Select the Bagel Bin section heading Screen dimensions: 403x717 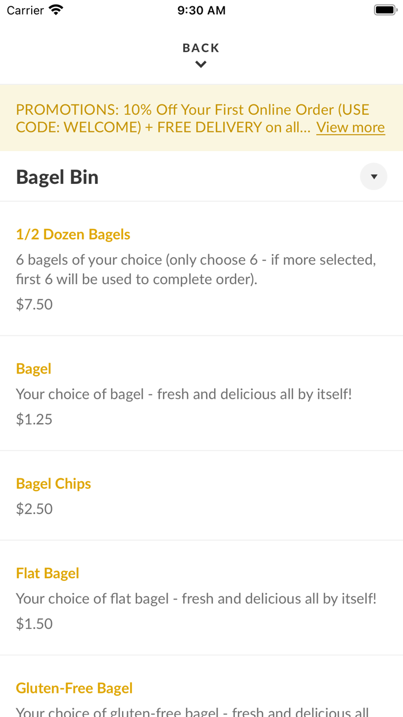58,177
